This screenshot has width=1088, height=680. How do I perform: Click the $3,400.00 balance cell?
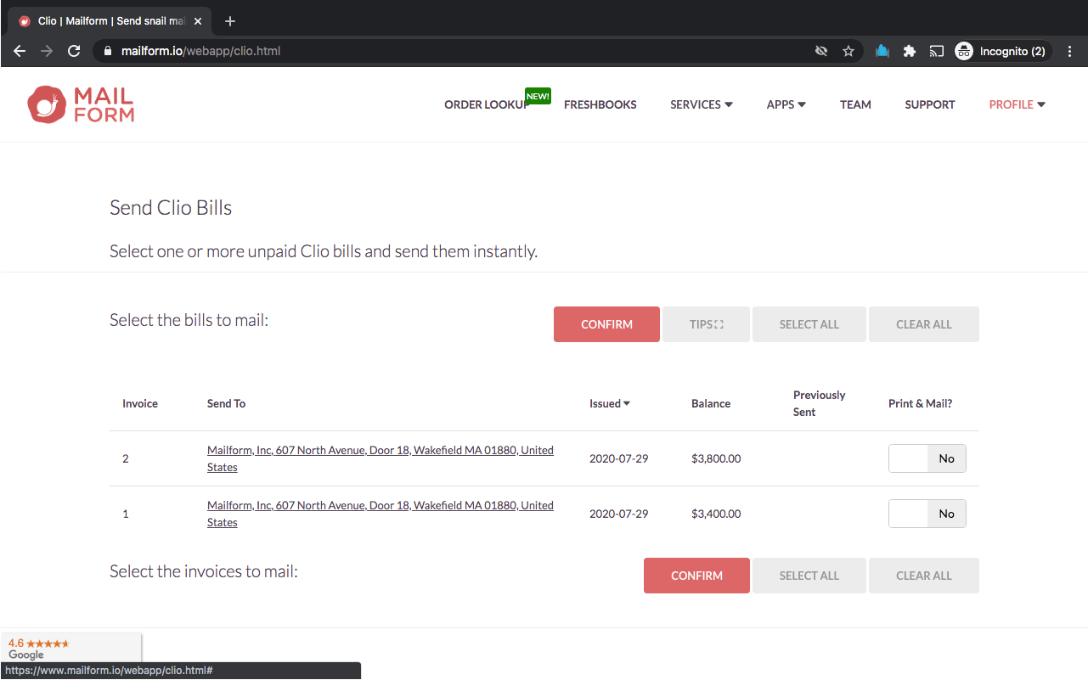[716, 514]
